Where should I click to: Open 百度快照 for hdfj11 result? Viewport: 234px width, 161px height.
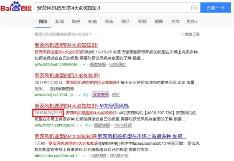[102, 125]
